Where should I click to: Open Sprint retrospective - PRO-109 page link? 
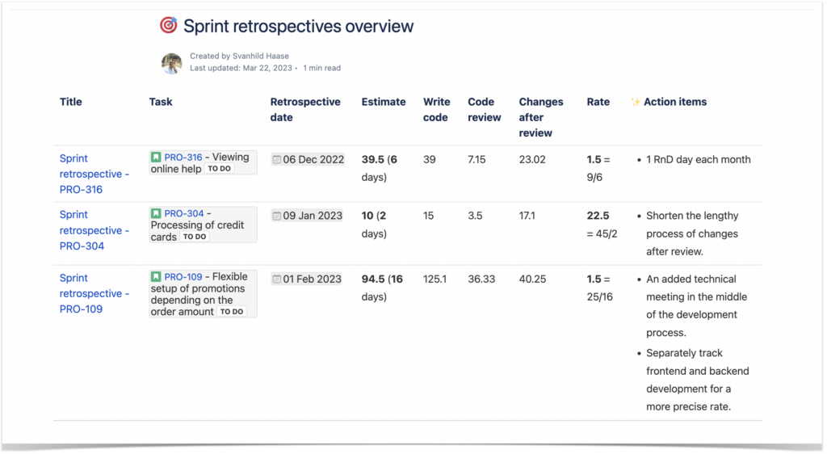94,293
